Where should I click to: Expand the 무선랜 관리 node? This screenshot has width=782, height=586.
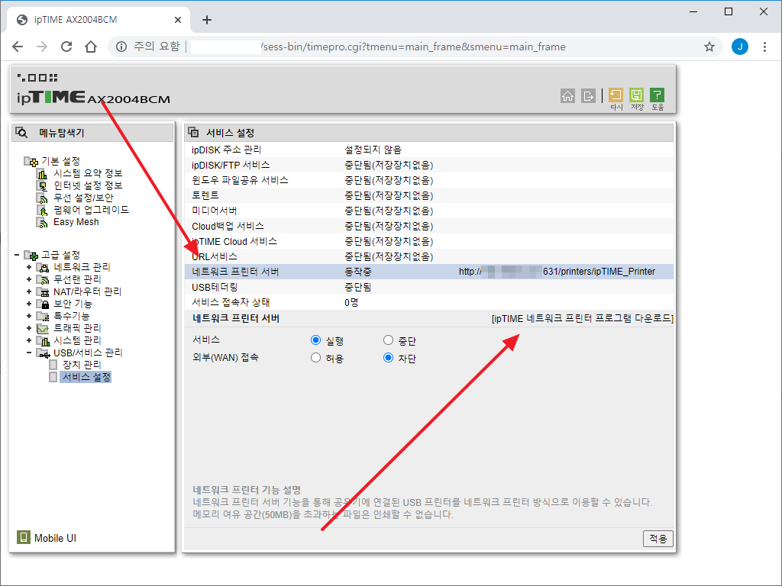click(29, 279)
